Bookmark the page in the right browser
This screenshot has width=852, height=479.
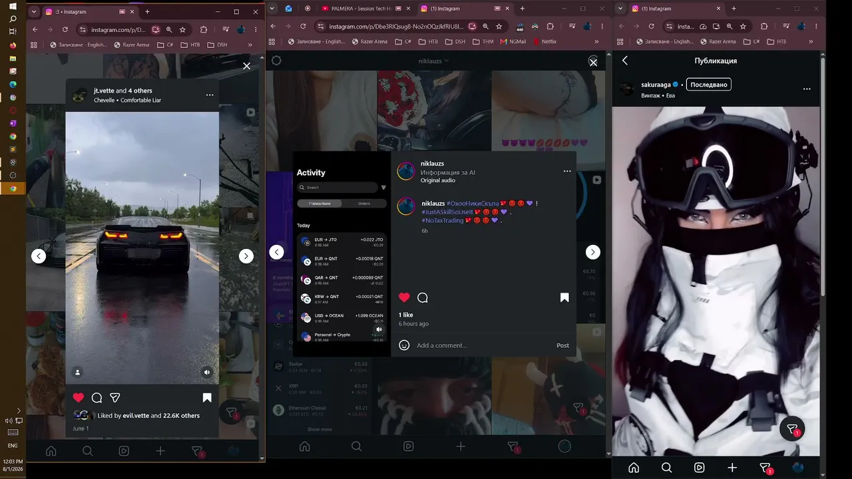point(743,26)
